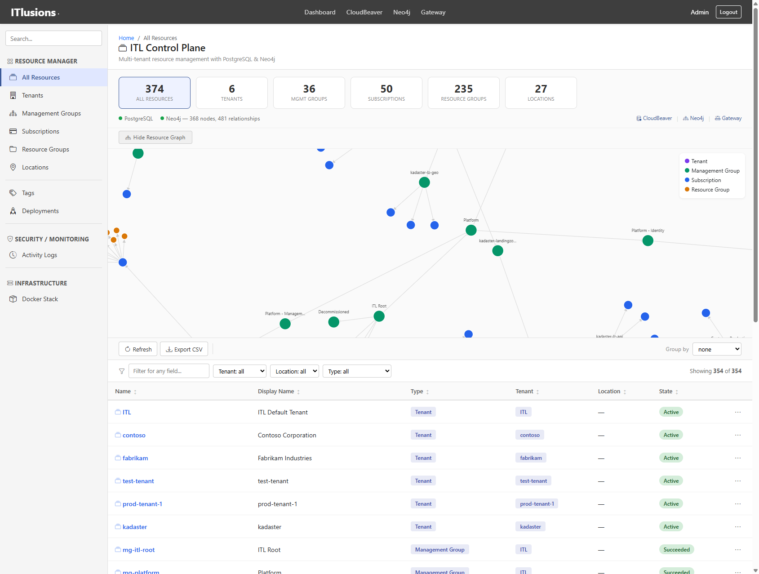Navigate to the Neo4j menu item

pos(401,12)
